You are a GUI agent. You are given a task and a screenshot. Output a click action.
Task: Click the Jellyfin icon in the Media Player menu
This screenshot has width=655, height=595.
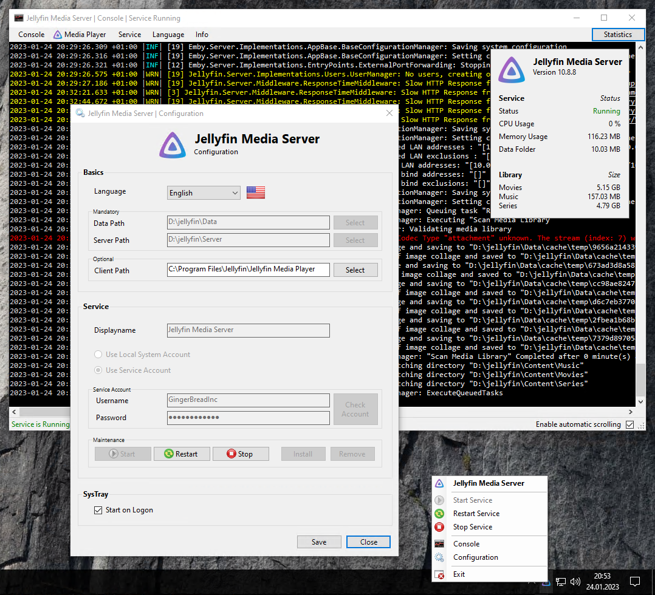pyautogui.click(x=58, y=35)
